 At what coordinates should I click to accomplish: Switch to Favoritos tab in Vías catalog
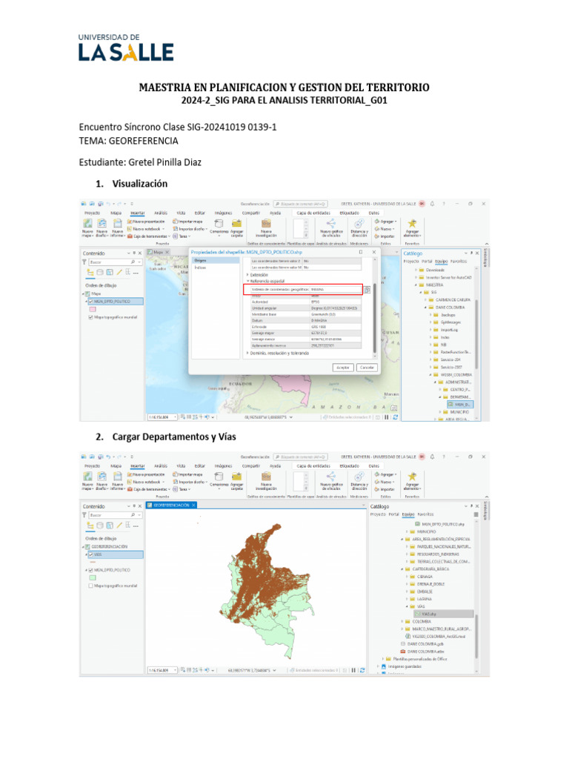coord(426,514)
